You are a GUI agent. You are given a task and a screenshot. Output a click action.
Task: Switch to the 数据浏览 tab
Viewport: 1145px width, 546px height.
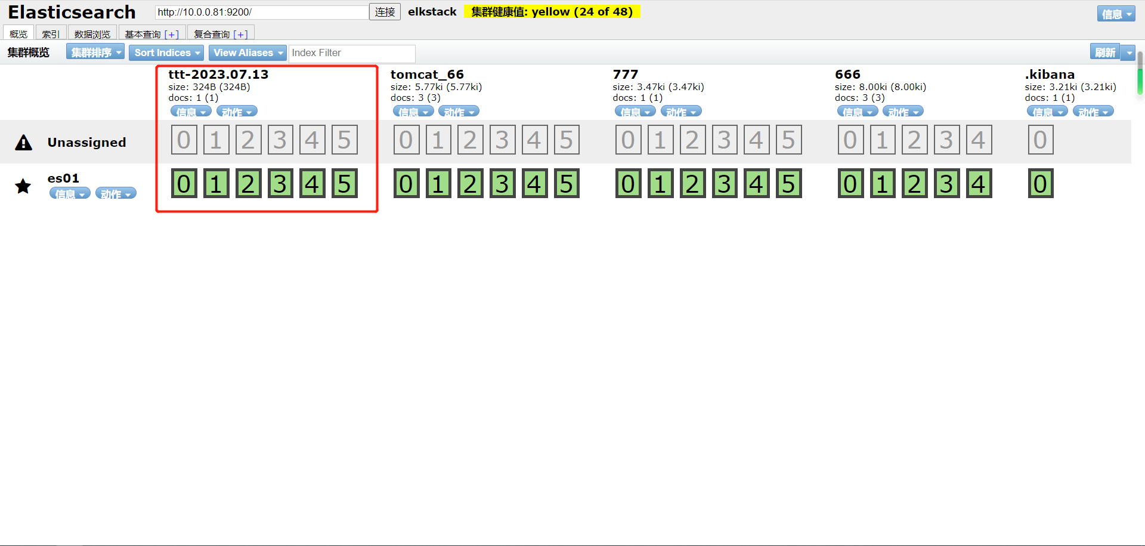[x=92, y=34]
